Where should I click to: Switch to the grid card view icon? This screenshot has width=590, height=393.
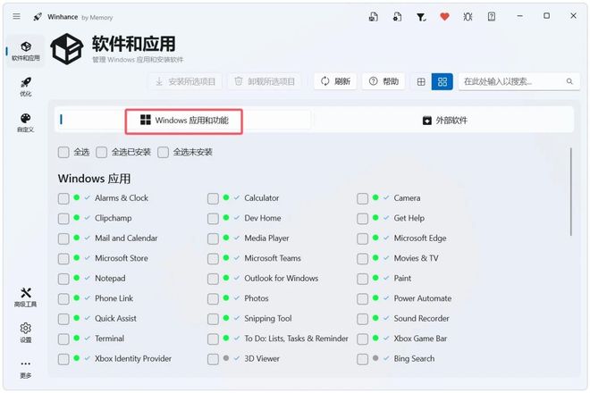click(442, 81)
